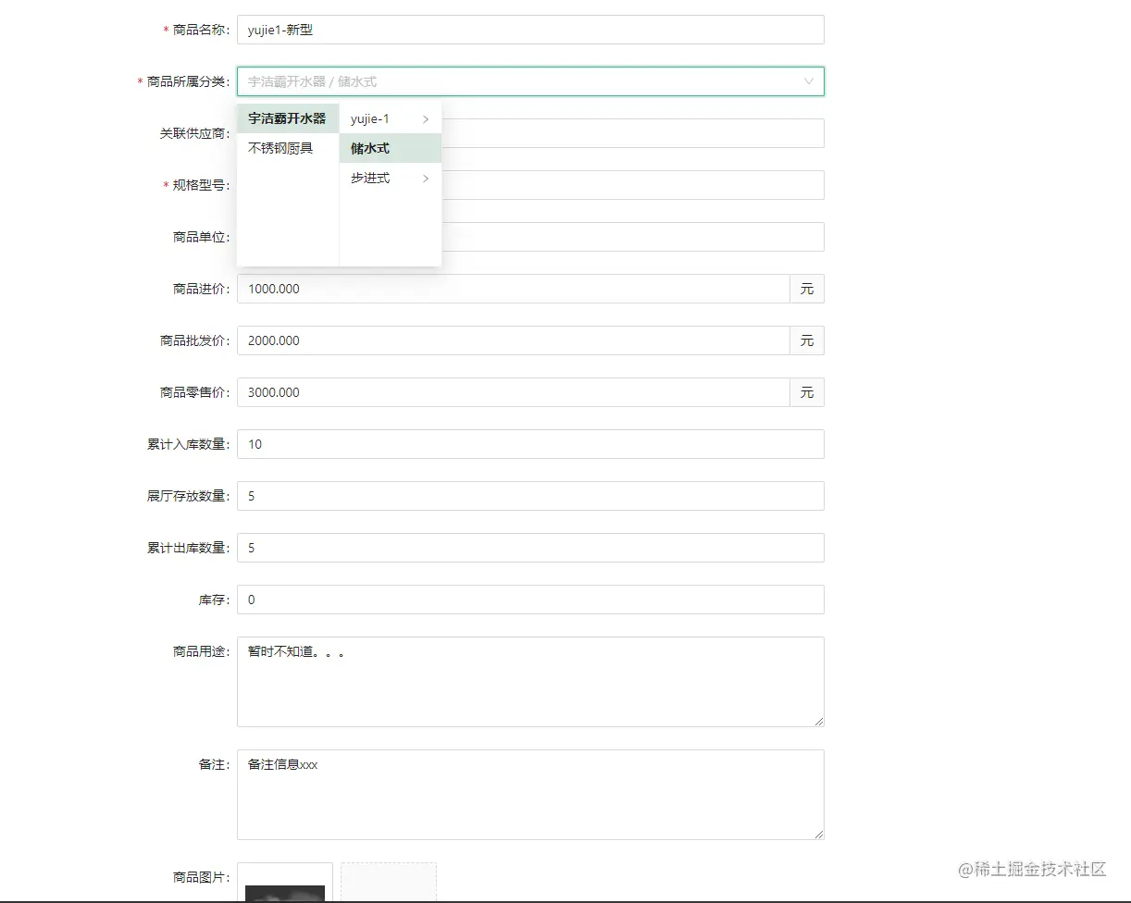Click the 展厅存放数量 input field
This screenshot has width=1131, height=903.
(x=530, y=496)
